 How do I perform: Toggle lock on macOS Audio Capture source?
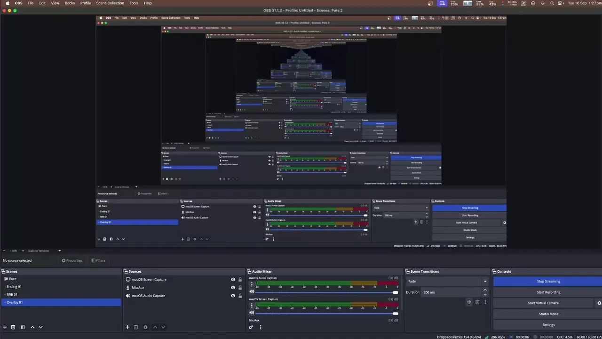(x=240, y=296)
